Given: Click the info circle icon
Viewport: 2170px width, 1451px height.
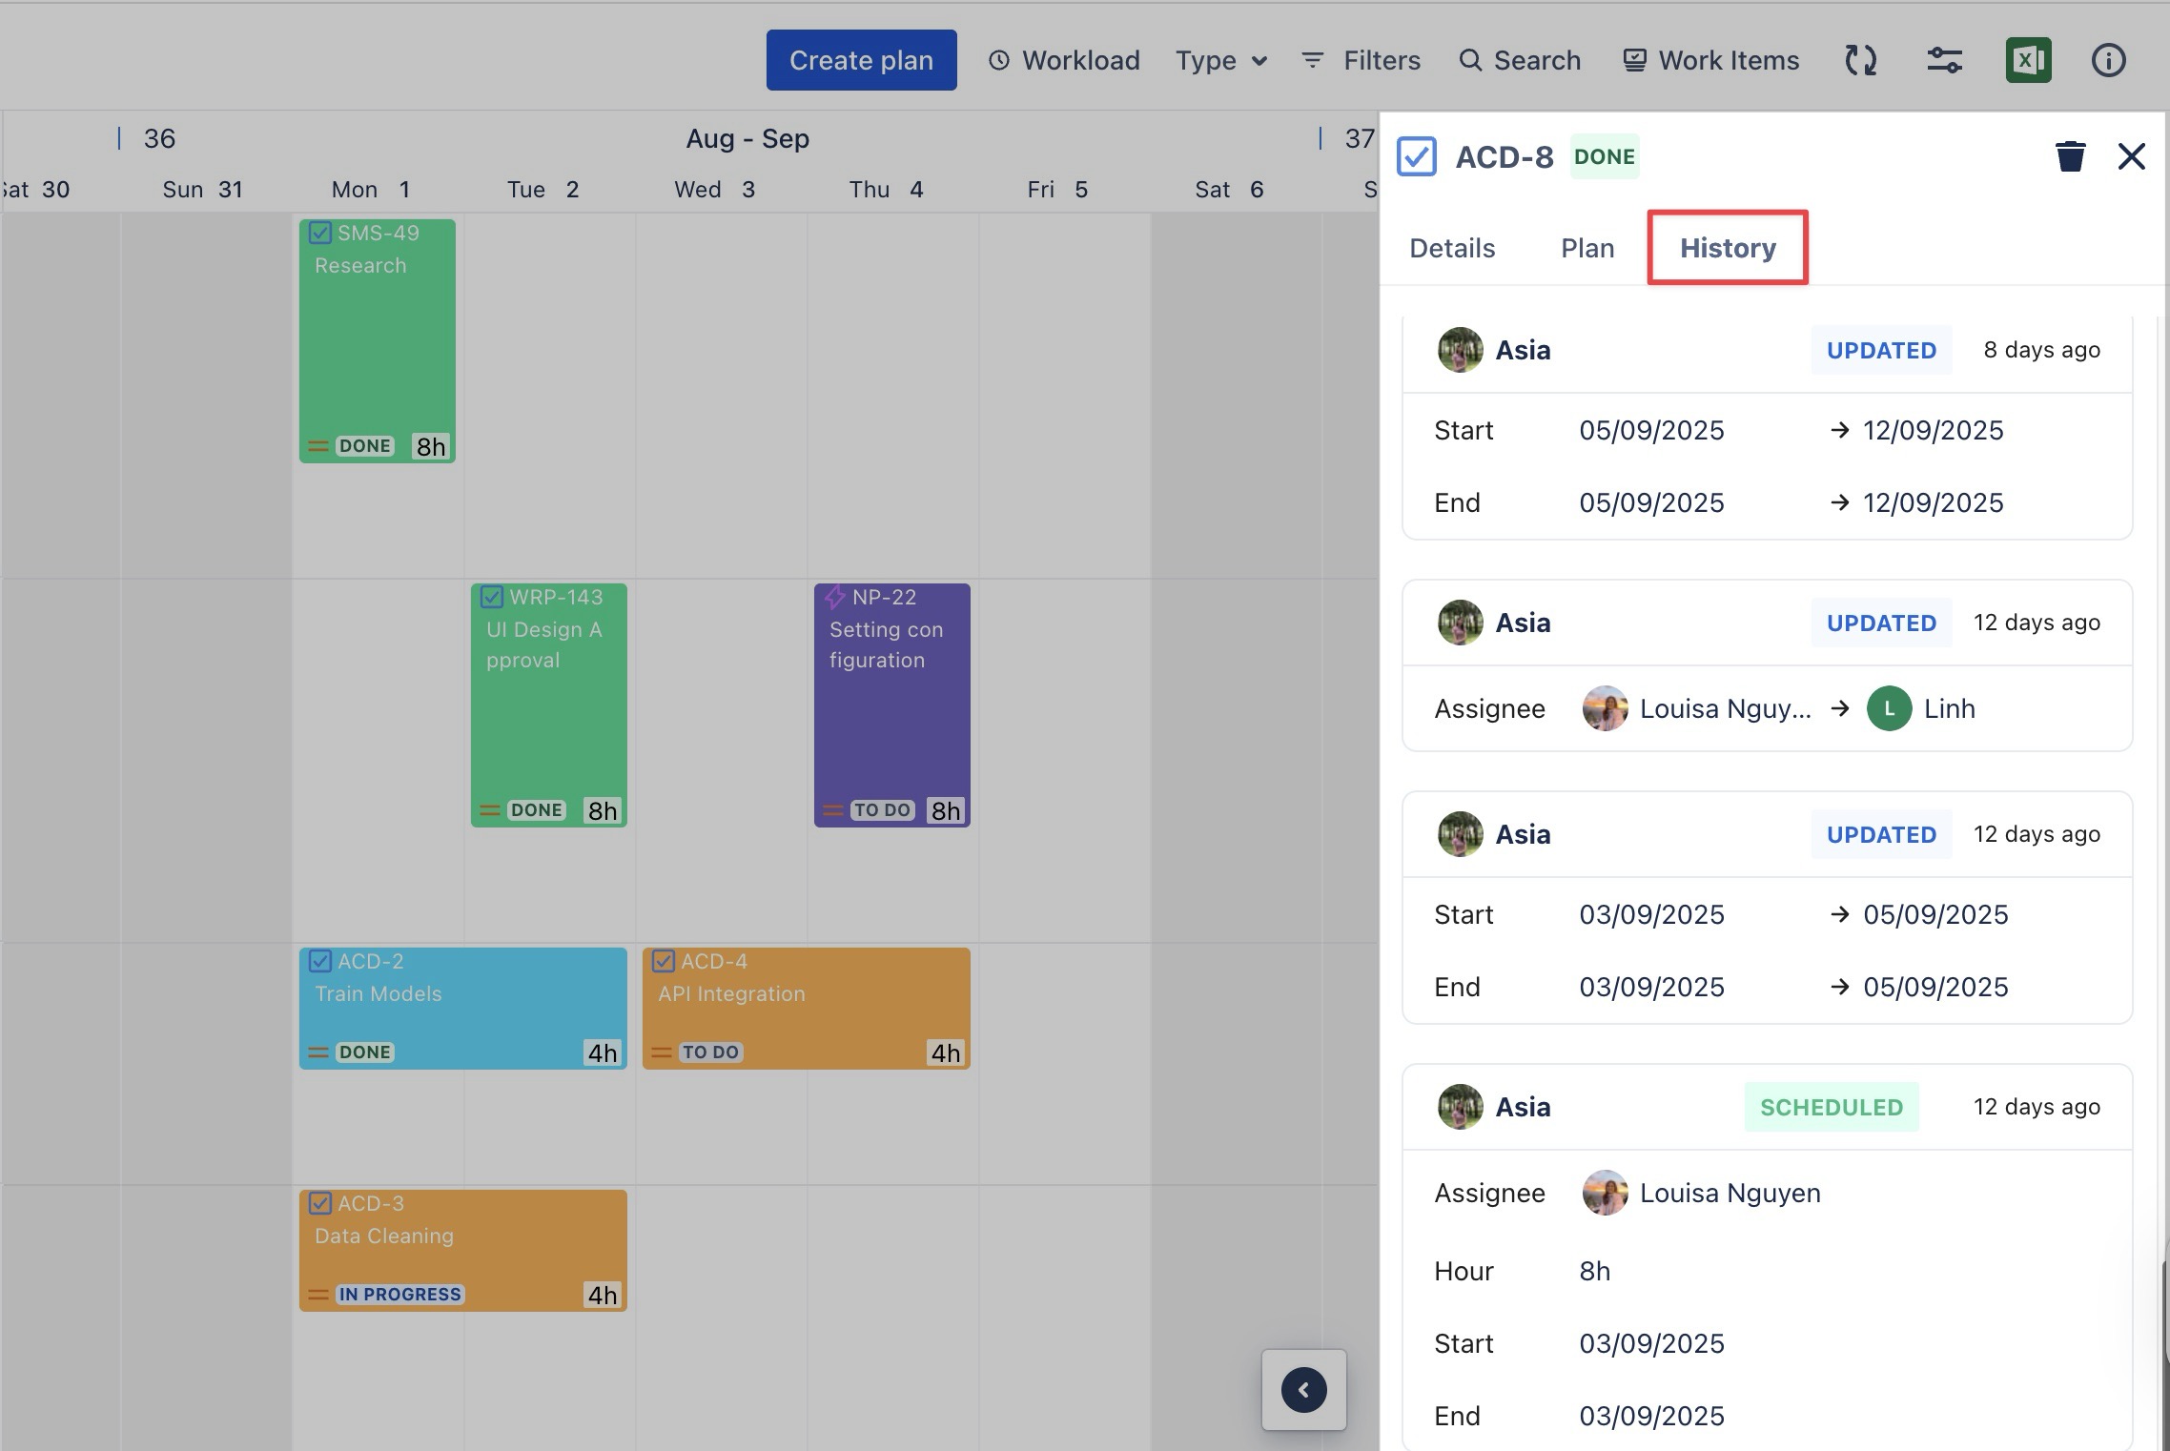Looking at the screenshot, I should coord(2108,61).
